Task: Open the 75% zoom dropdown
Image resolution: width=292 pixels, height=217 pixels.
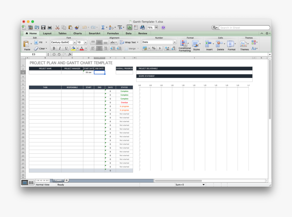Action: pyautogui.click(x=156, y=28)
